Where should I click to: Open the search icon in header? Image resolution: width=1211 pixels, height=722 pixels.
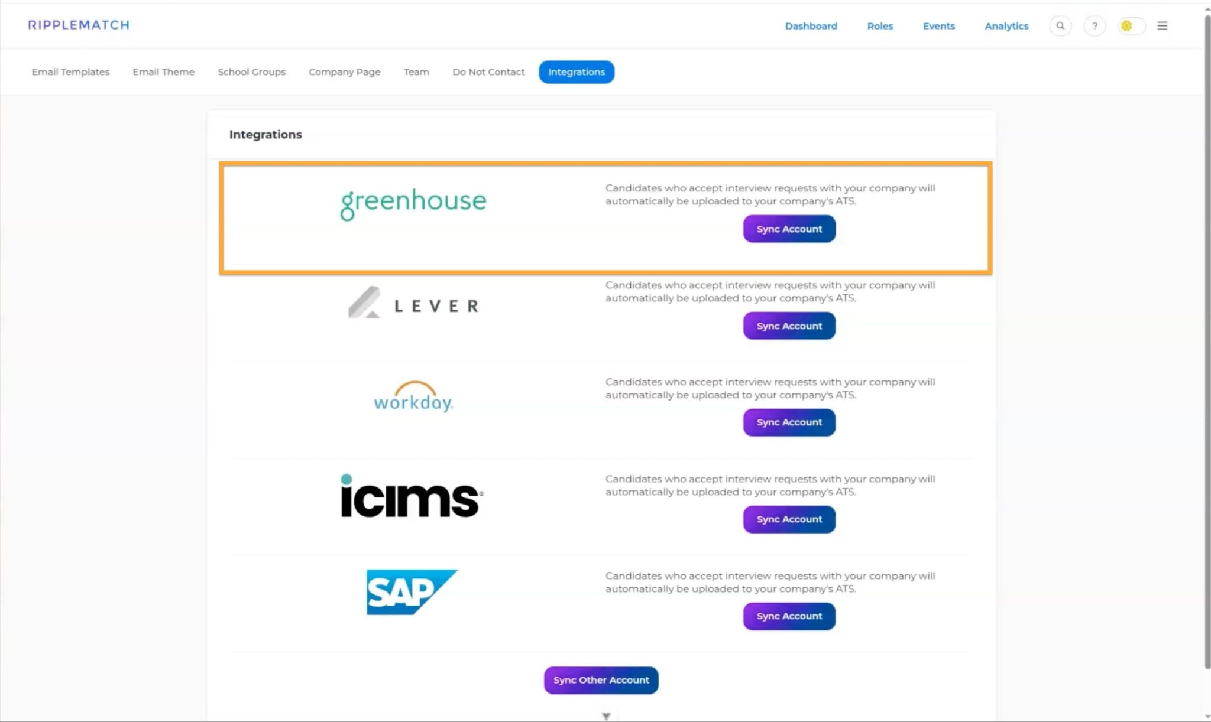pyautogui.click(x=1060, y=26)
